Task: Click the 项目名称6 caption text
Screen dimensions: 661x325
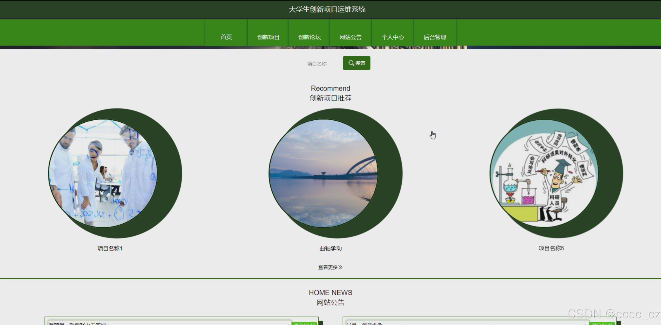Action: coord(551,248)
